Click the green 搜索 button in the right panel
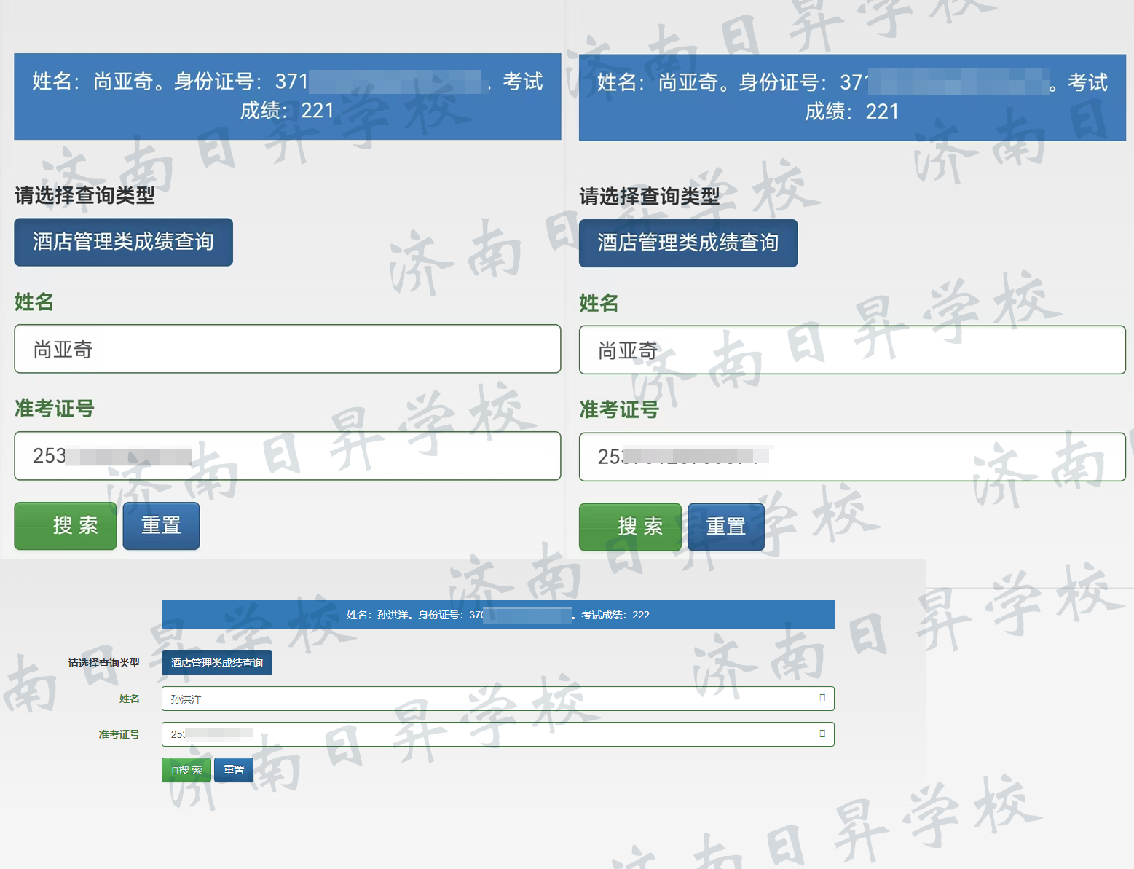This screenshot has height=869, width=1134. click(630, 527)
